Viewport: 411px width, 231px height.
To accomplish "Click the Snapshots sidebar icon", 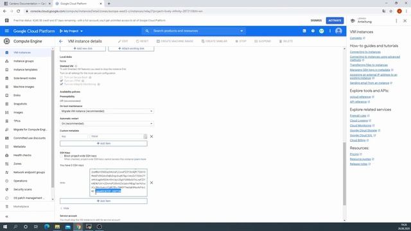I will click(x=7, y=104).
